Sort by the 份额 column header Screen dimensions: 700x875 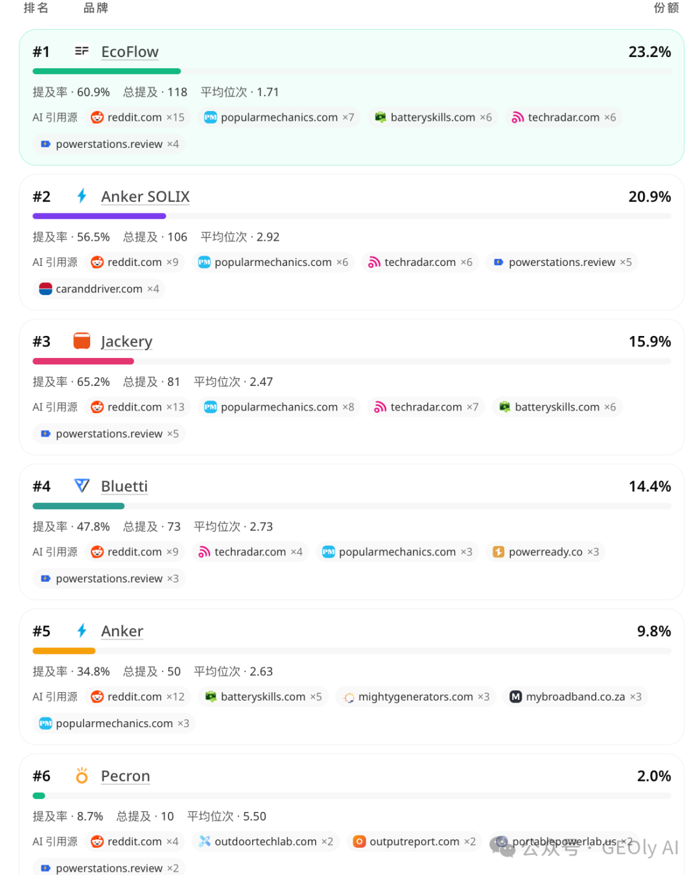pos(666,8)
